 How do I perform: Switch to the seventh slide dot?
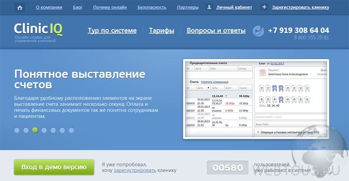(71, 130)
